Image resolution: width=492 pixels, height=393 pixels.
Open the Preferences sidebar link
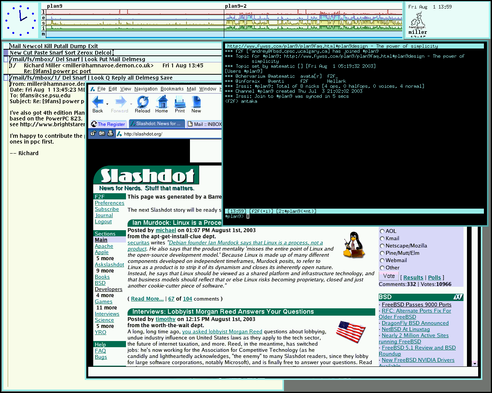click(x=109, y=203)
